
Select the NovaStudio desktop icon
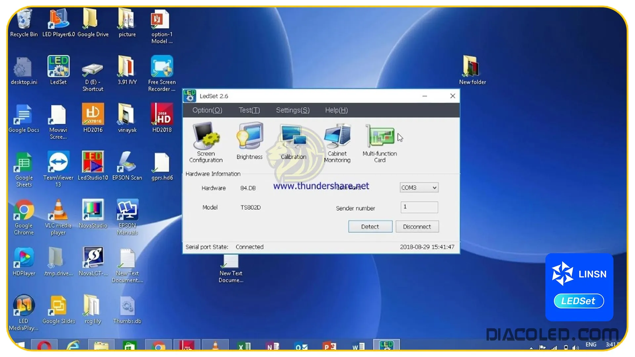pos(93,214)
